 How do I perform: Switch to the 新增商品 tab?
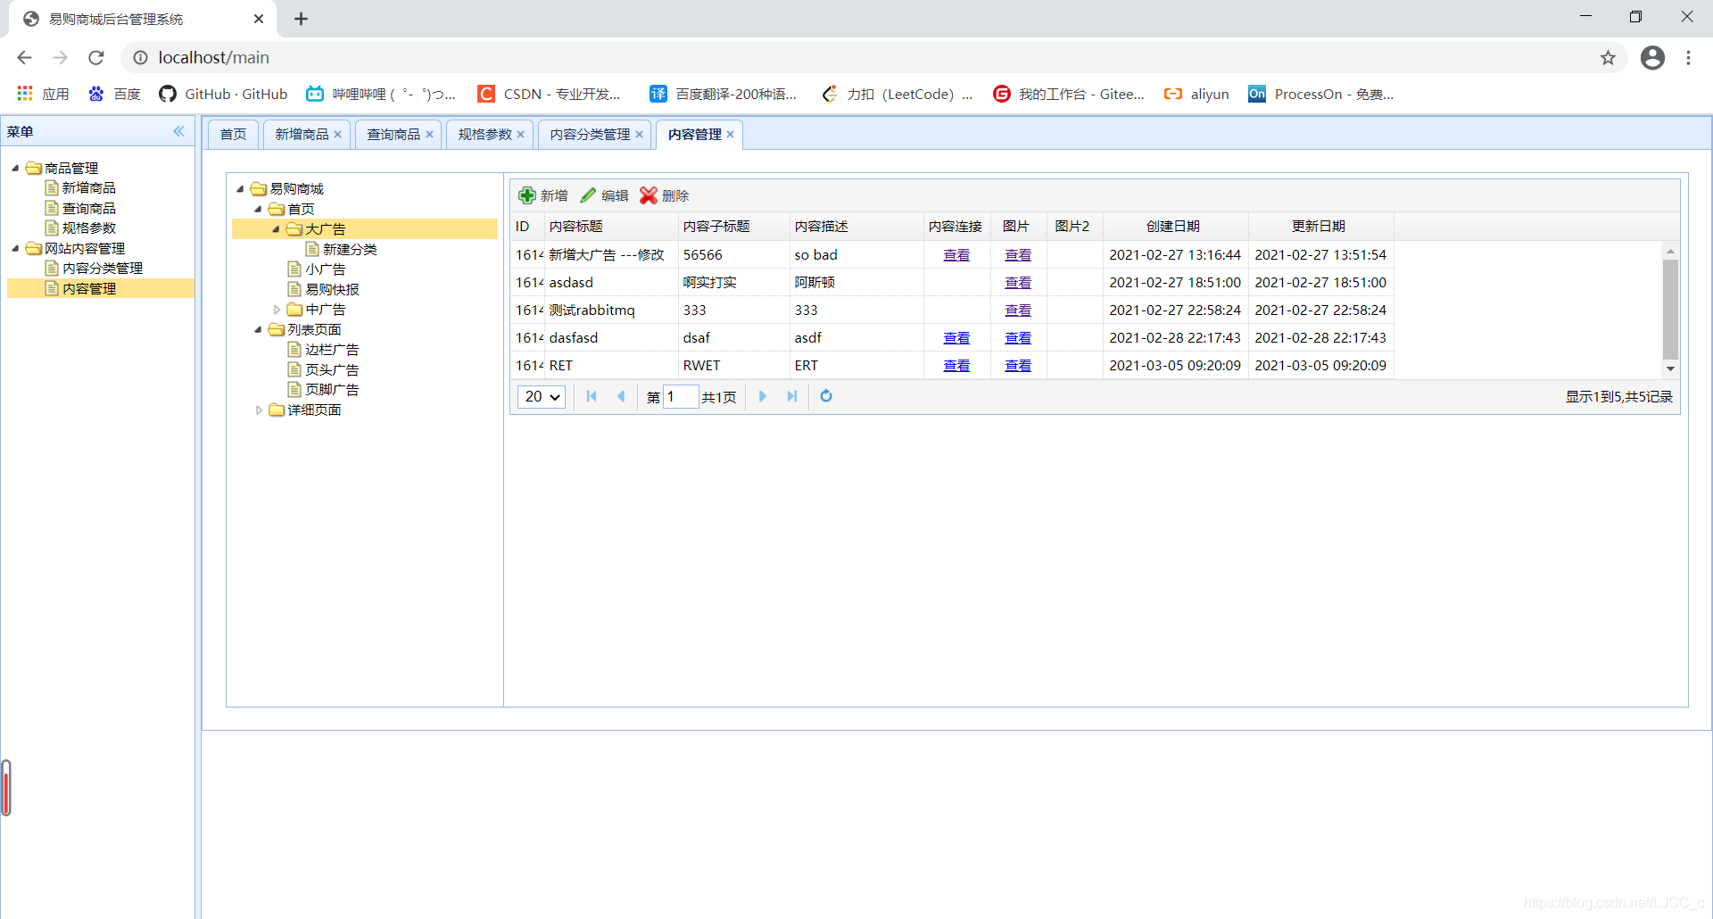pyautogui.click(x=302, y=135)
